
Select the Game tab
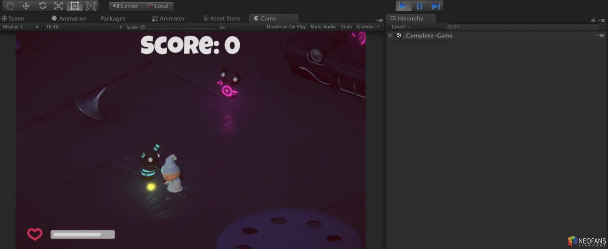(x=274, y=18)
